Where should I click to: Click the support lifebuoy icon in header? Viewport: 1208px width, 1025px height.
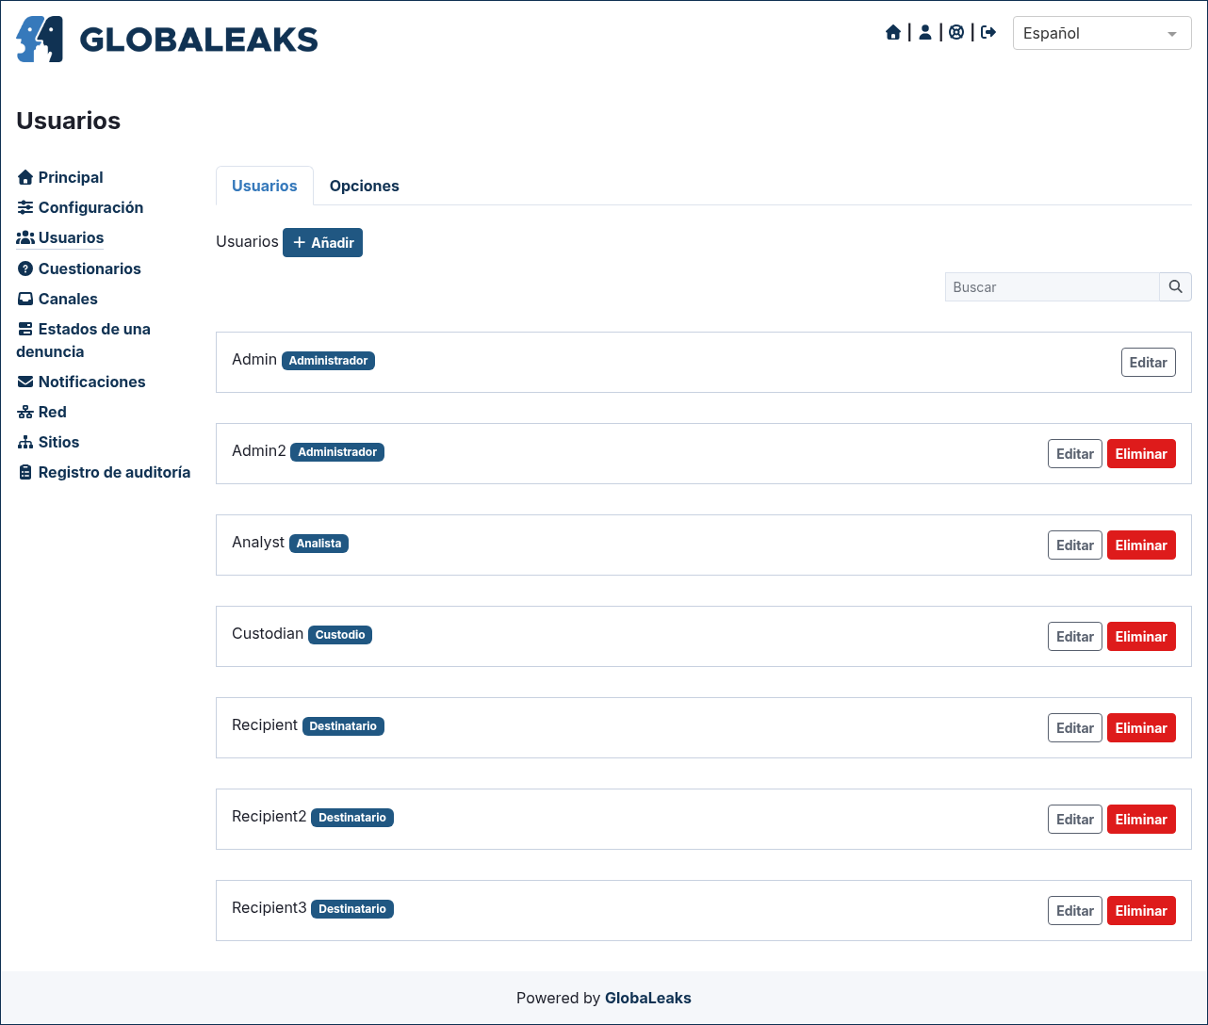click(x=956, y=33)
